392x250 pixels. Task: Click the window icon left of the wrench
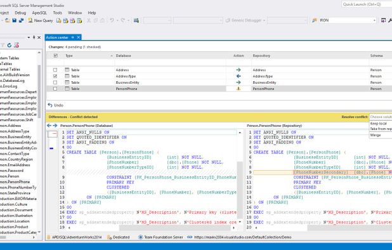coord(383,20)
